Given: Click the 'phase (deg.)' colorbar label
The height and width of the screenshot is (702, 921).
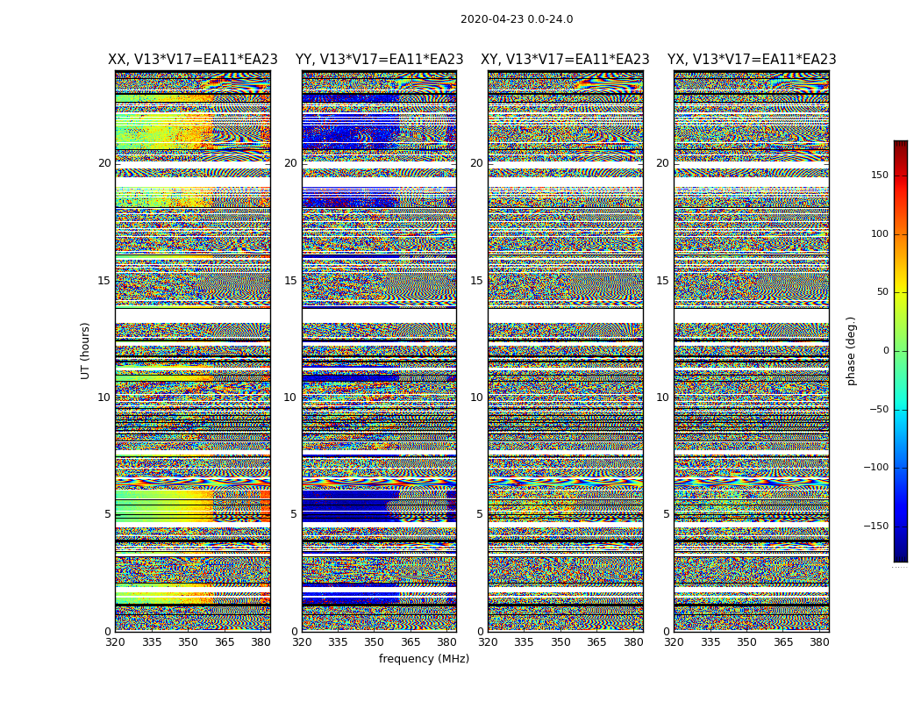Looking at the screenshot, I should coord(851,351).
